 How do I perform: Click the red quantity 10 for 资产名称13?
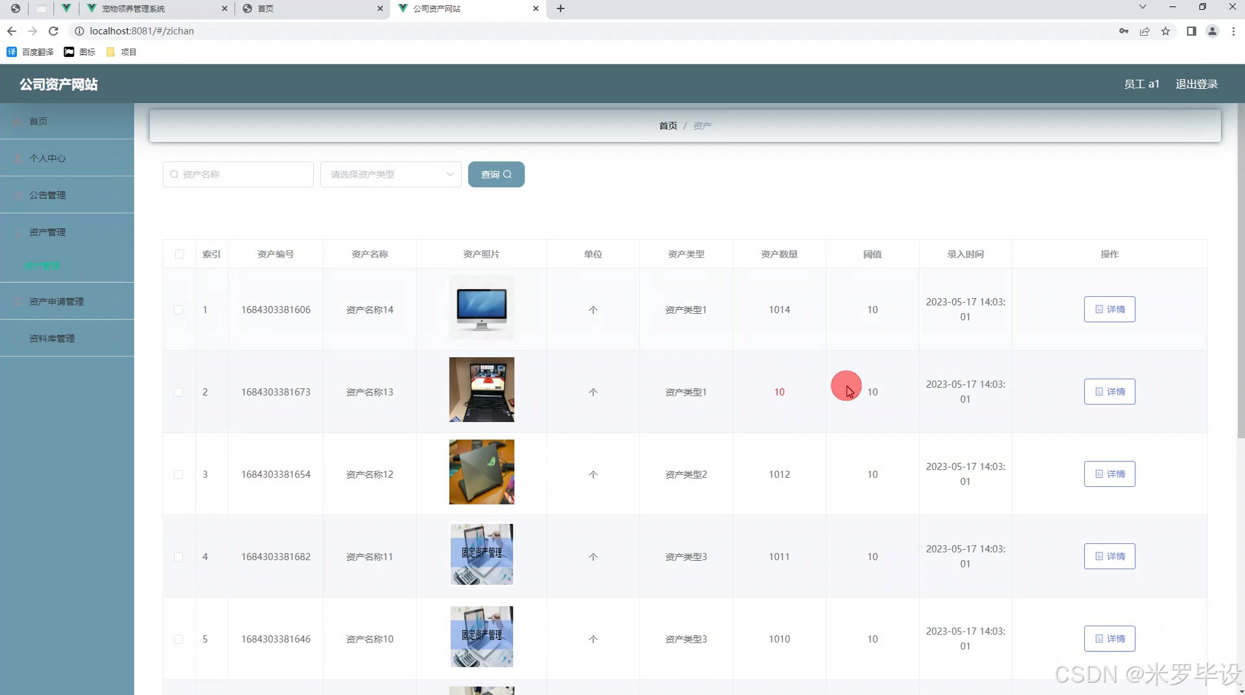tap(779, 392)
